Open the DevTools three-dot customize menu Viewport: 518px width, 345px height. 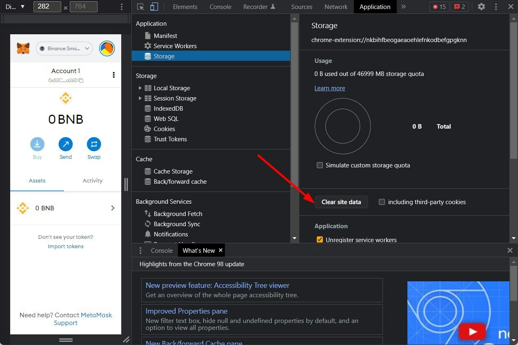(x=496, y=7)
